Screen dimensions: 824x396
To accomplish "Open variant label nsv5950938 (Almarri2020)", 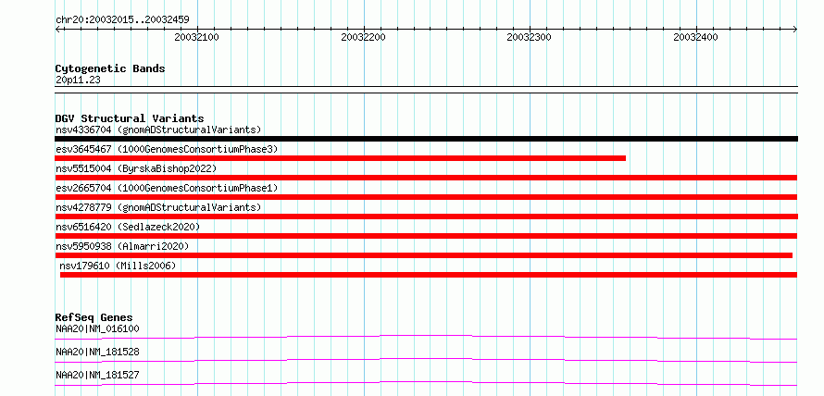I will 122,246.
